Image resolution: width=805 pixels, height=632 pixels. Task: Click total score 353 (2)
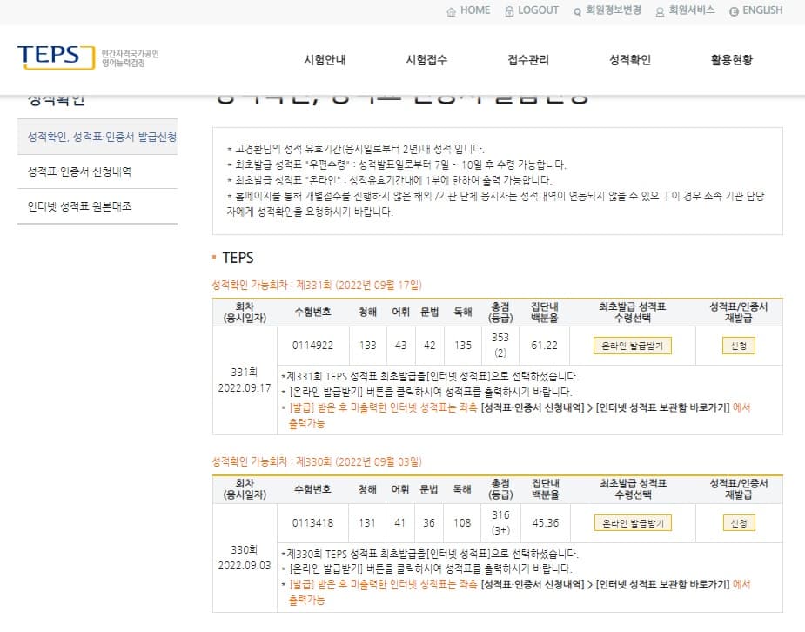click(x=500, y=345)
